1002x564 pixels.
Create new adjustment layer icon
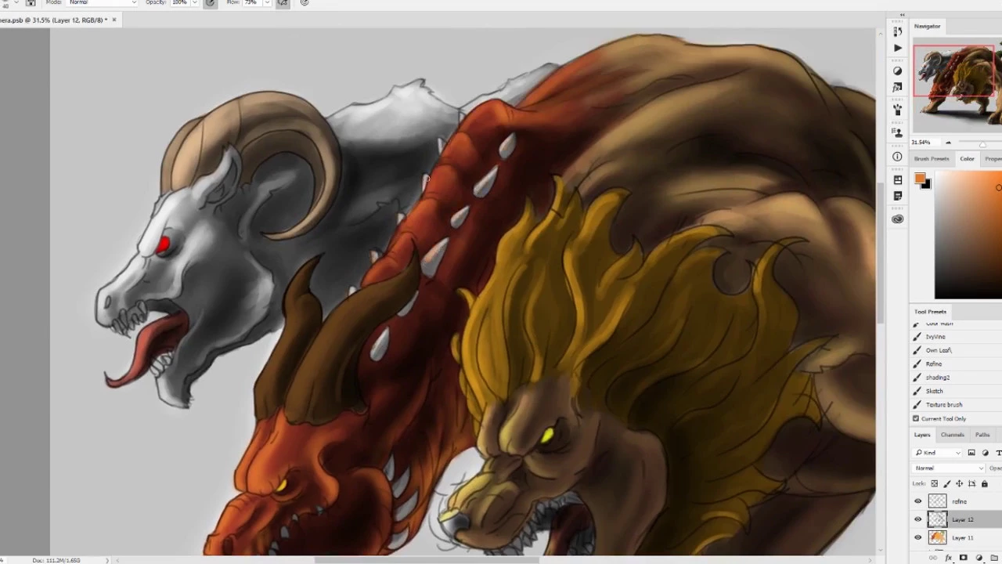tap(979, 559)
